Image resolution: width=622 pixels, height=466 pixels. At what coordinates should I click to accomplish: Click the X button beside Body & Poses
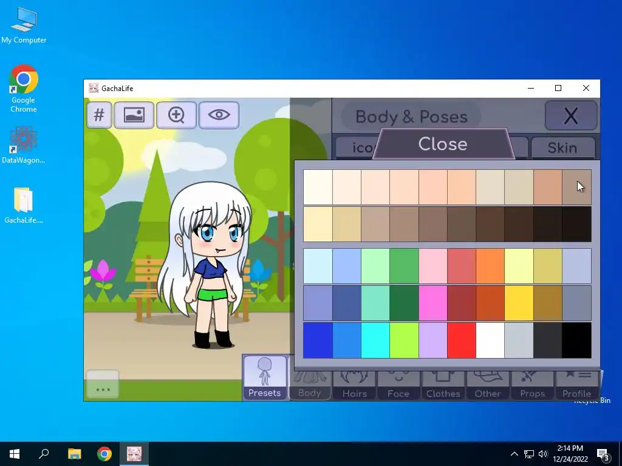click(x=571, y=116)
